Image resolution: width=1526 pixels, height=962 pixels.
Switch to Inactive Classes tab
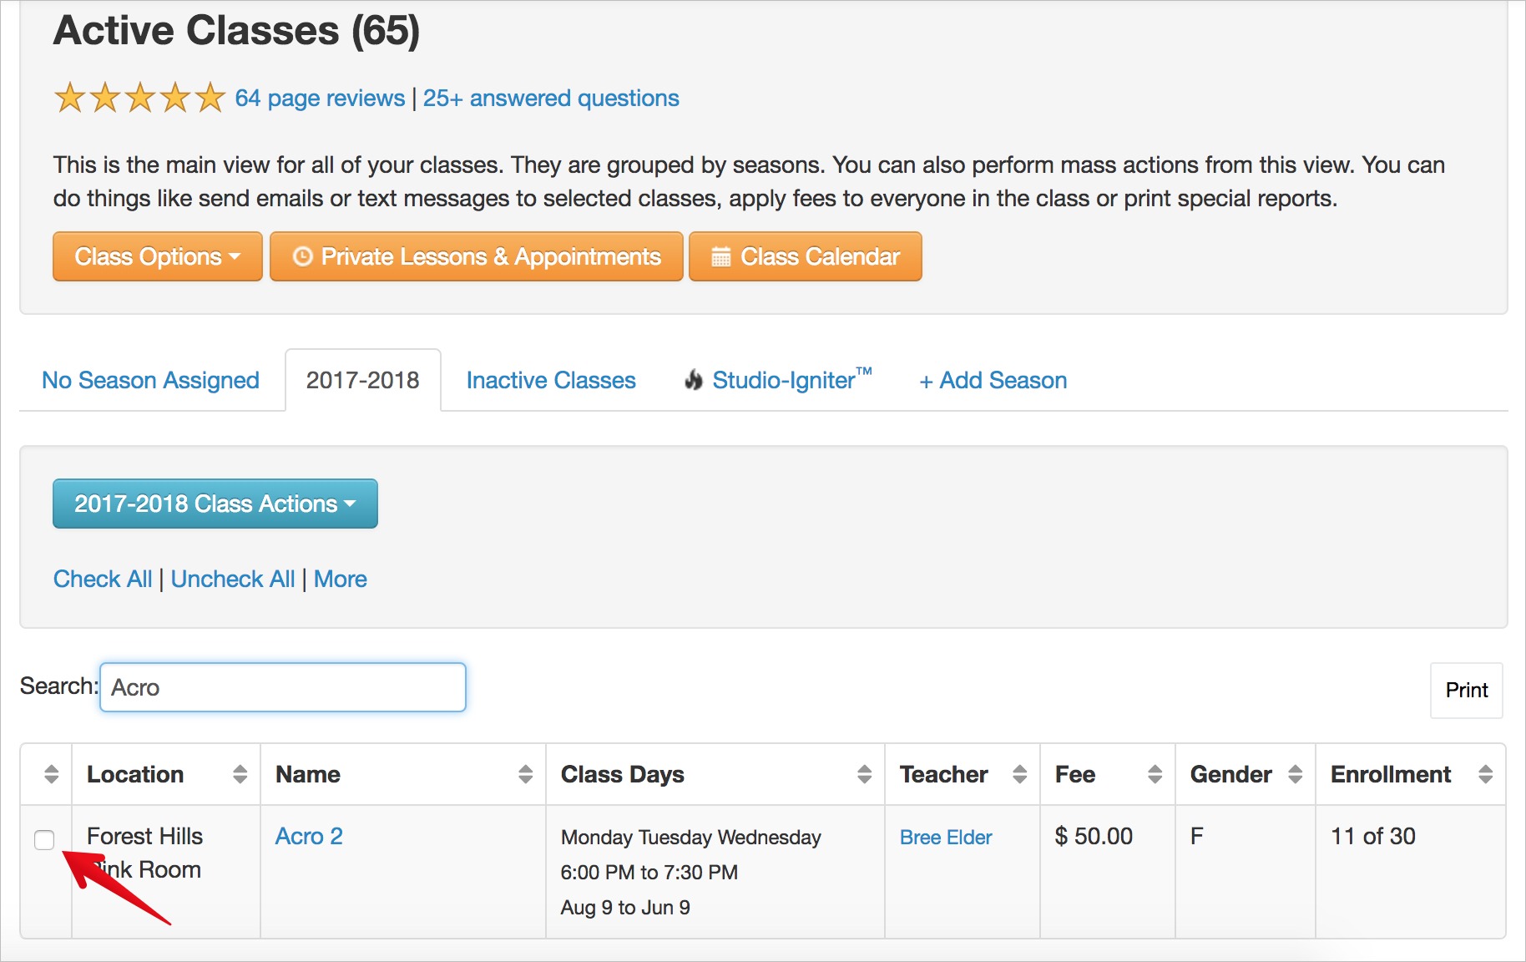pos(551,381)
